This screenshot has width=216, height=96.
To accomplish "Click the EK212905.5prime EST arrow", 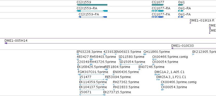I will pos(193,54).
